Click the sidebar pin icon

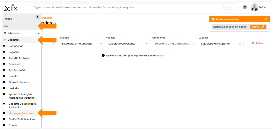(37, 17)
